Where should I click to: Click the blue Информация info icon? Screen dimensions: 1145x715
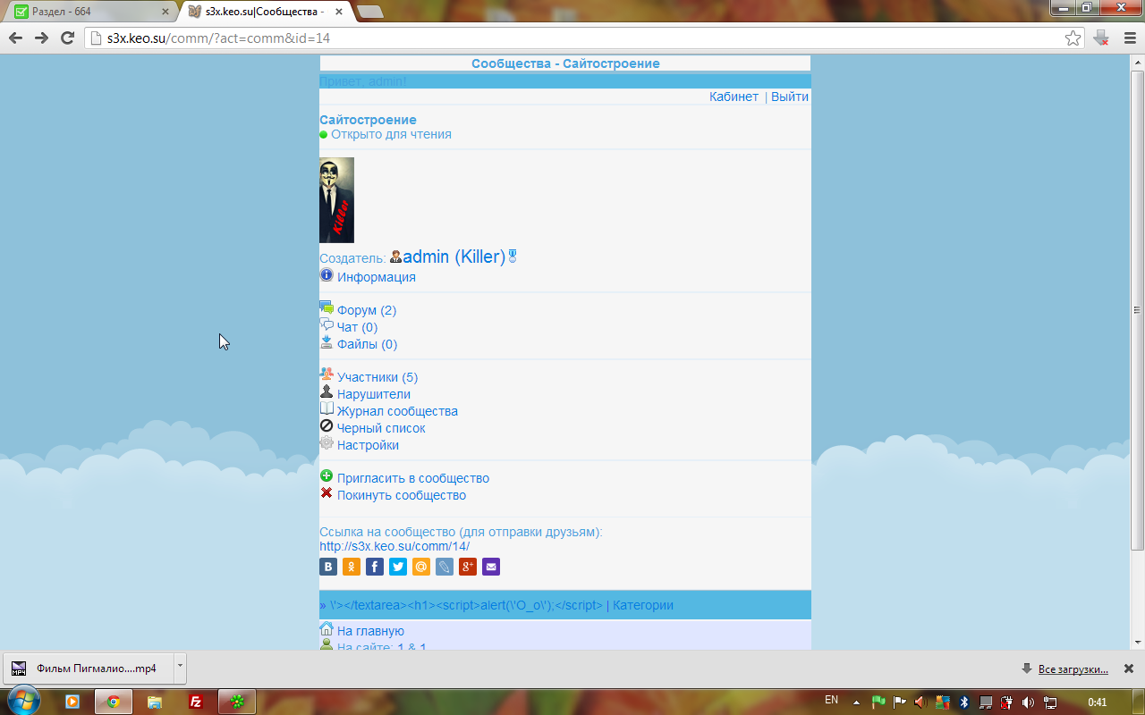point(327,275)
